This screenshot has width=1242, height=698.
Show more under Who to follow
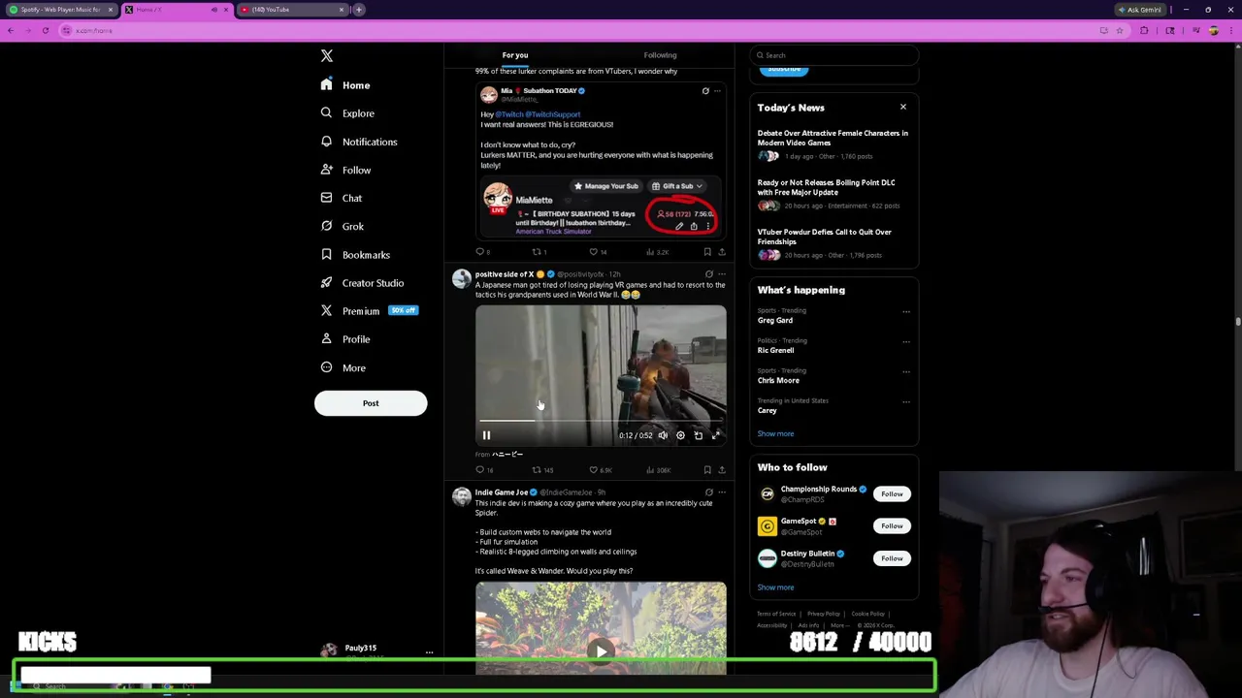point(775,587)
